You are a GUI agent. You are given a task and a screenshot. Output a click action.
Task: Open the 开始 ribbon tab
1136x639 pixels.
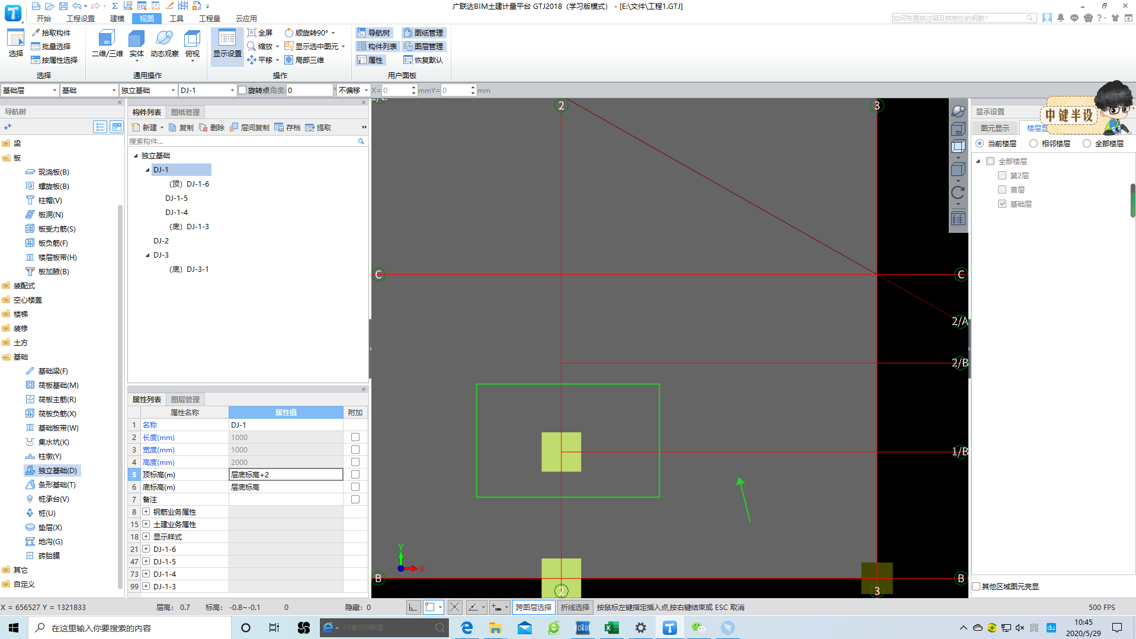pos(44,18)
